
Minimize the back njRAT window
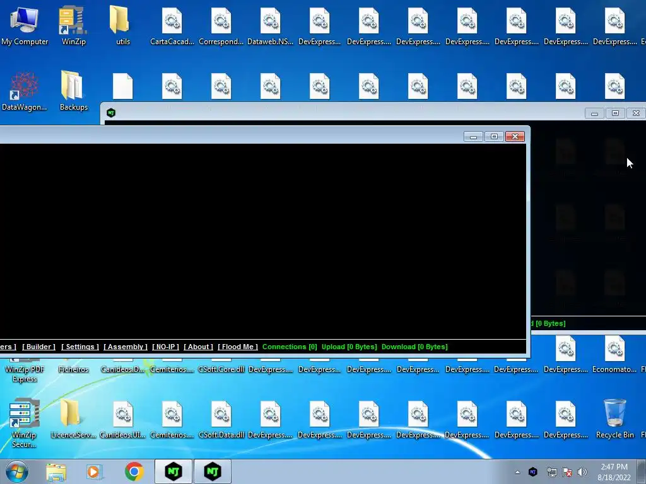click(x=594, y=113)
